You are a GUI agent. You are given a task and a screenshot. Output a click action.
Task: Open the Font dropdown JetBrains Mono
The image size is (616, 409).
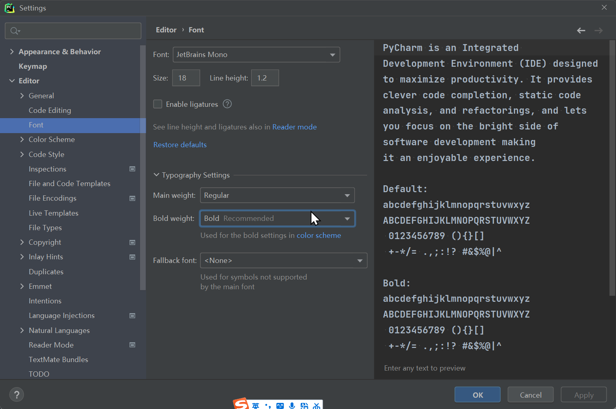coord(256,55)
